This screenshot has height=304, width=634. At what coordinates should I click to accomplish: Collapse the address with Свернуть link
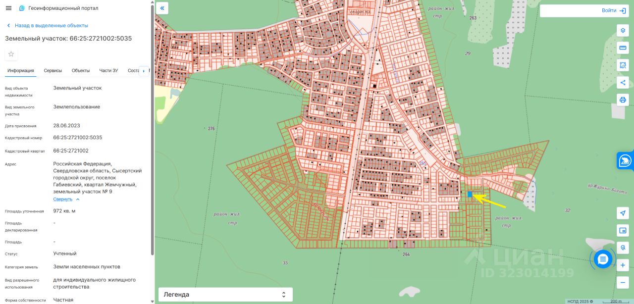pyautogui.click(x=66, y=199)
